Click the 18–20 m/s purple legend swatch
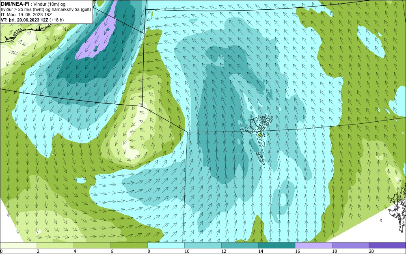The height and width of the screenshot is (254, 406). (350, 245)
